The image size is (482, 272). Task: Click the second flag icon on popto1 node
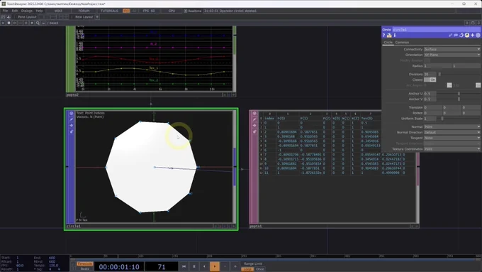254,119
